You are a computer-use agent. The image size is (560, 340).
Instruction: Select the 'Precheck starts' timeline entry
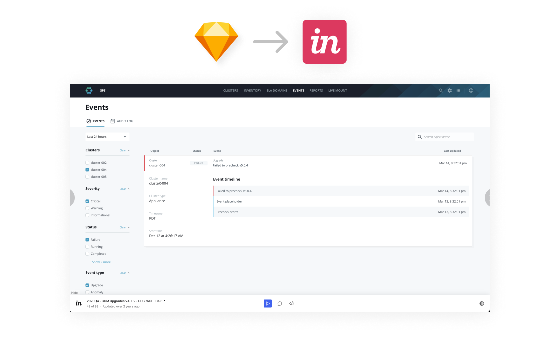click(x=341, y=212)
